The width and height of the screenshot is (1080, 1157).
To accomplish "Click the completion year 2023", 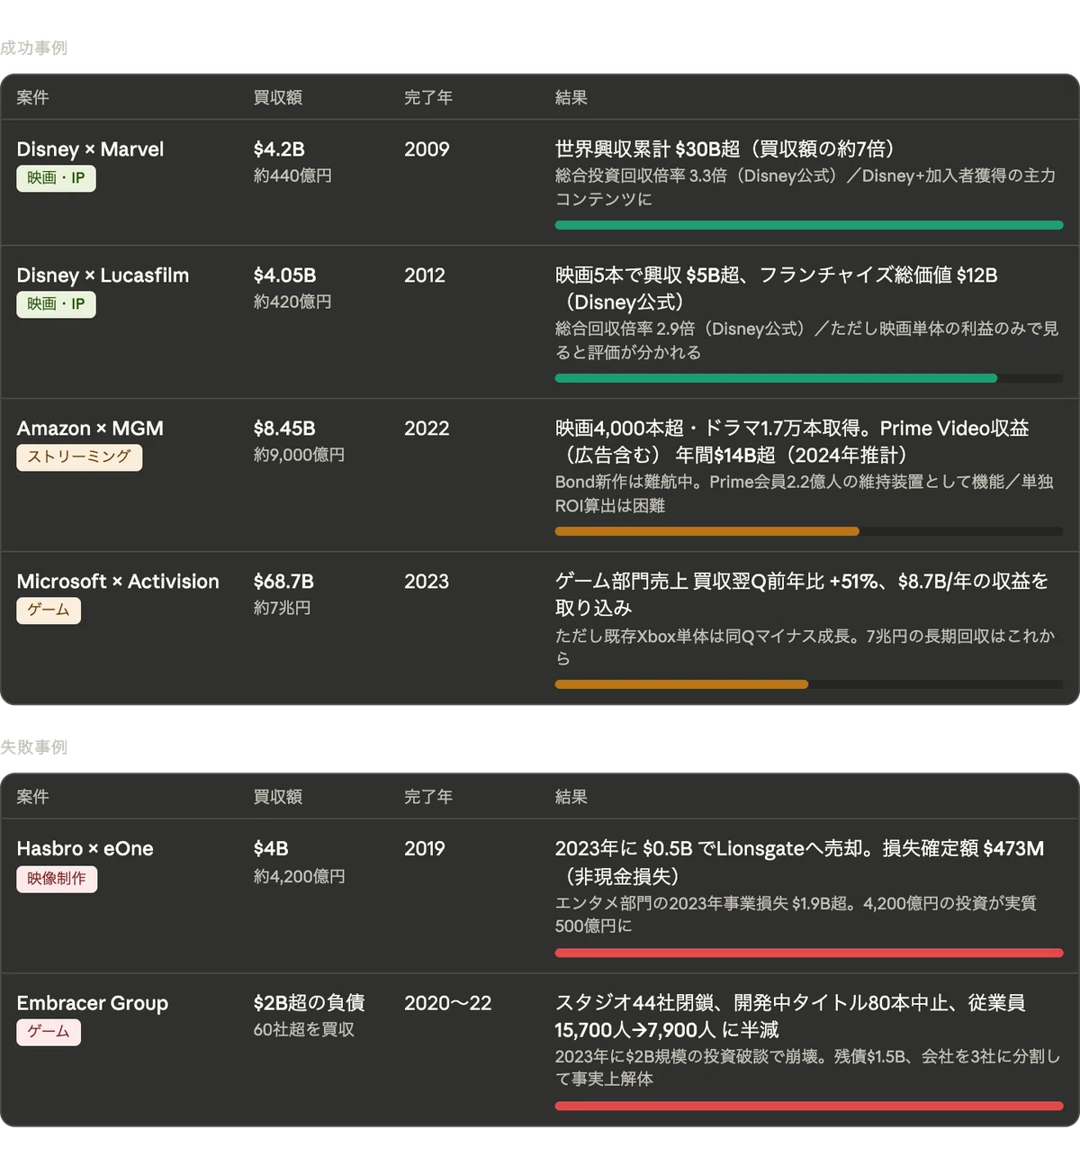I will (x=427, y=582).
